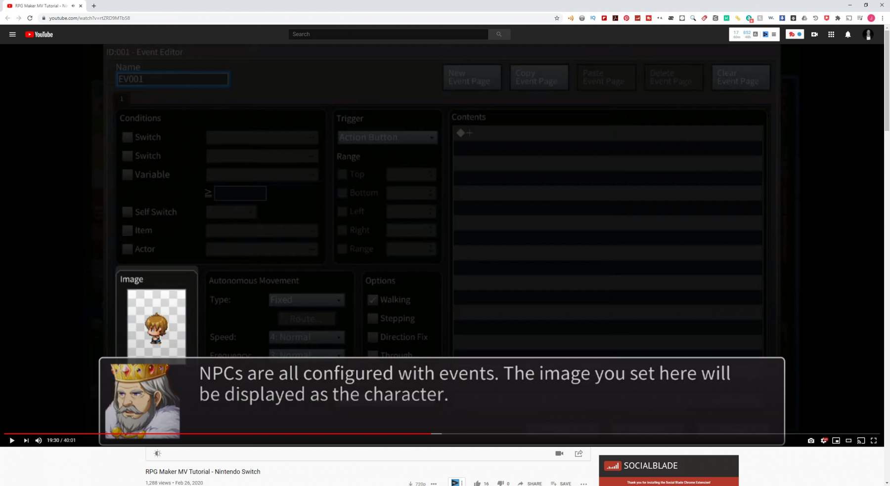Screen dimensions: 890x486
Task: Open the 720p download option
Action: (x=417, y=484)
